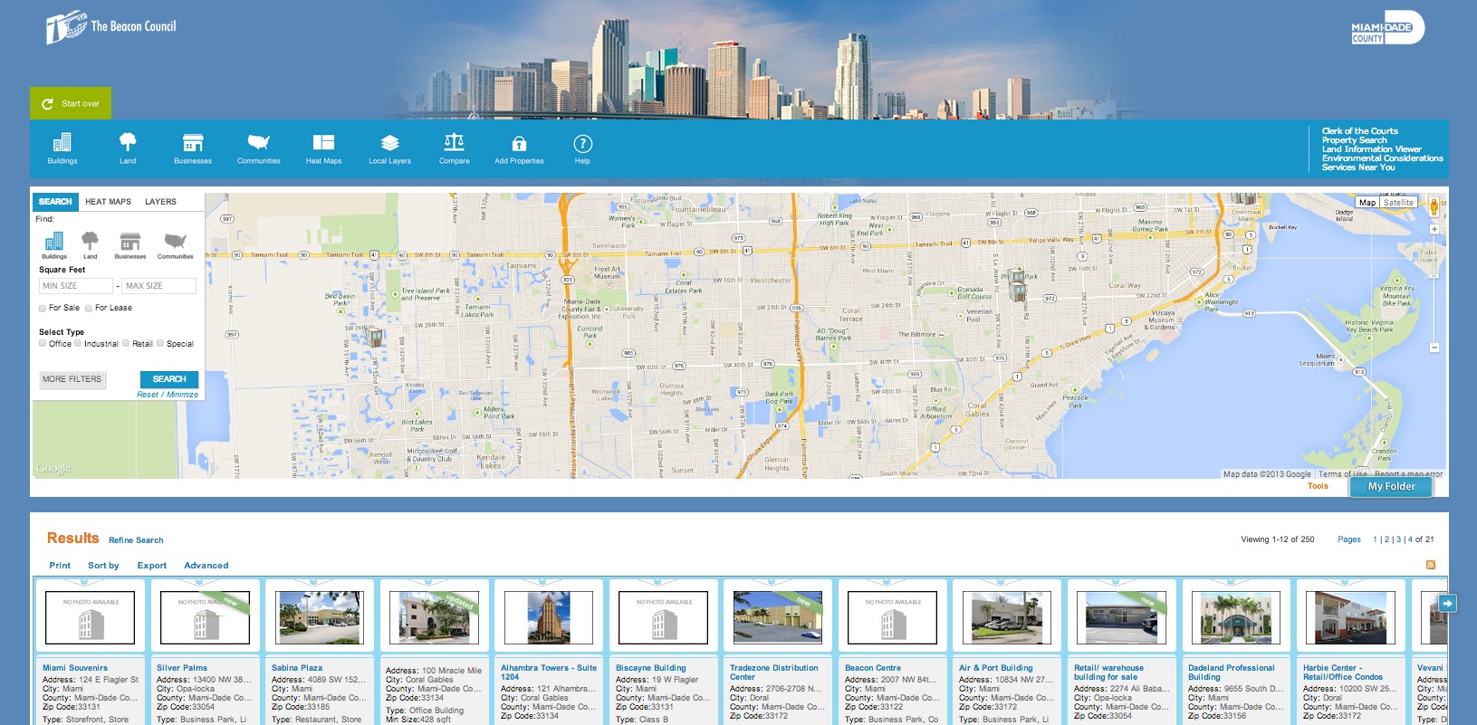Open Communities in the blue toolbar

click(259, 148)
